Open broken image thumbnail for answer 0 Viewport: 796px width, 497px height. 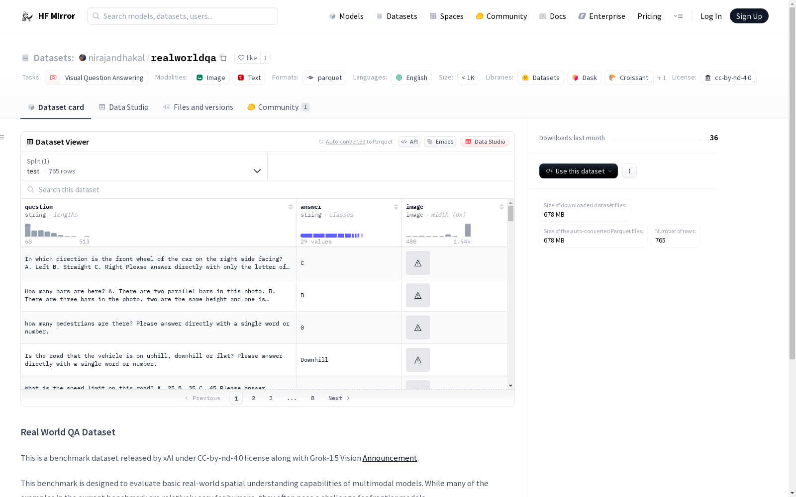(418, 328)
